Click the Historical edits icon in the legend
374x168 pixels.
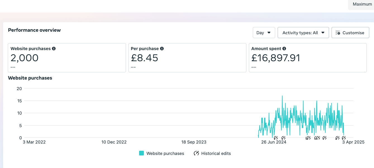coord(196,153)
